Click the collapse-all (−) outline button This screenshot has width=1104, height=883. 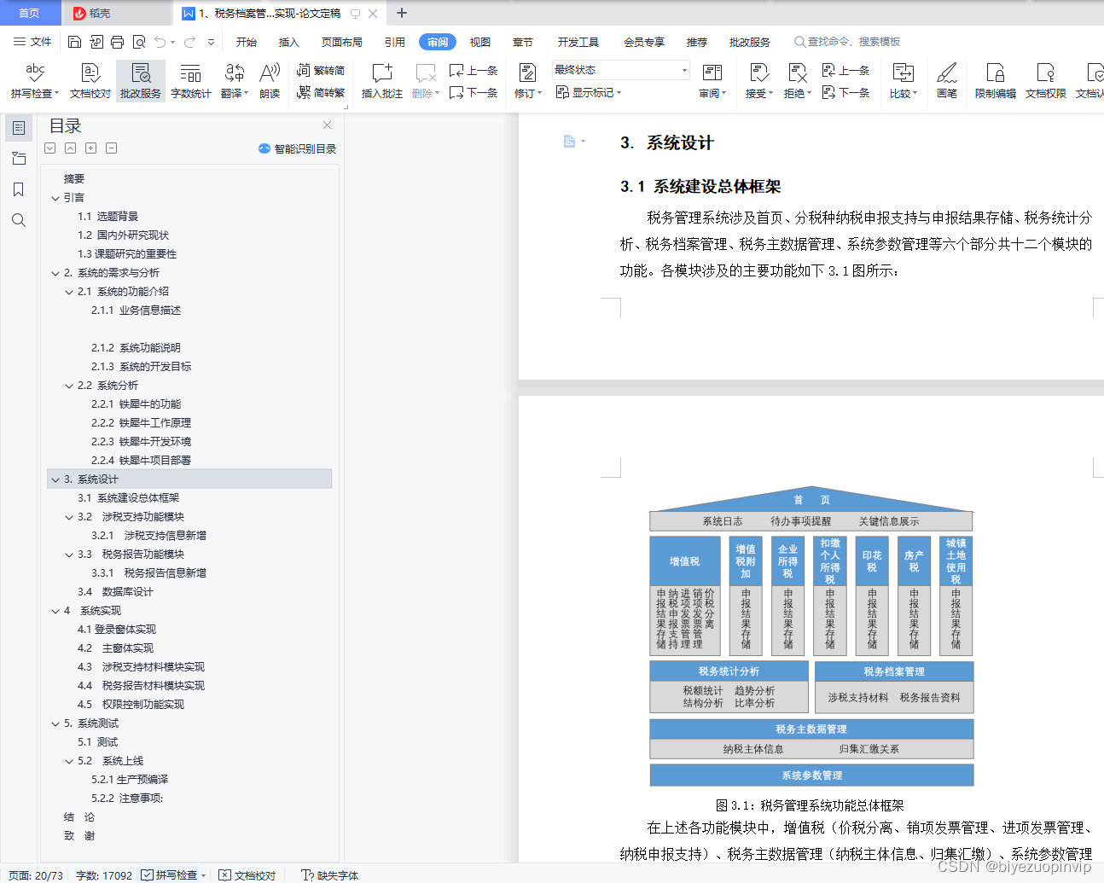pos(111,148)
